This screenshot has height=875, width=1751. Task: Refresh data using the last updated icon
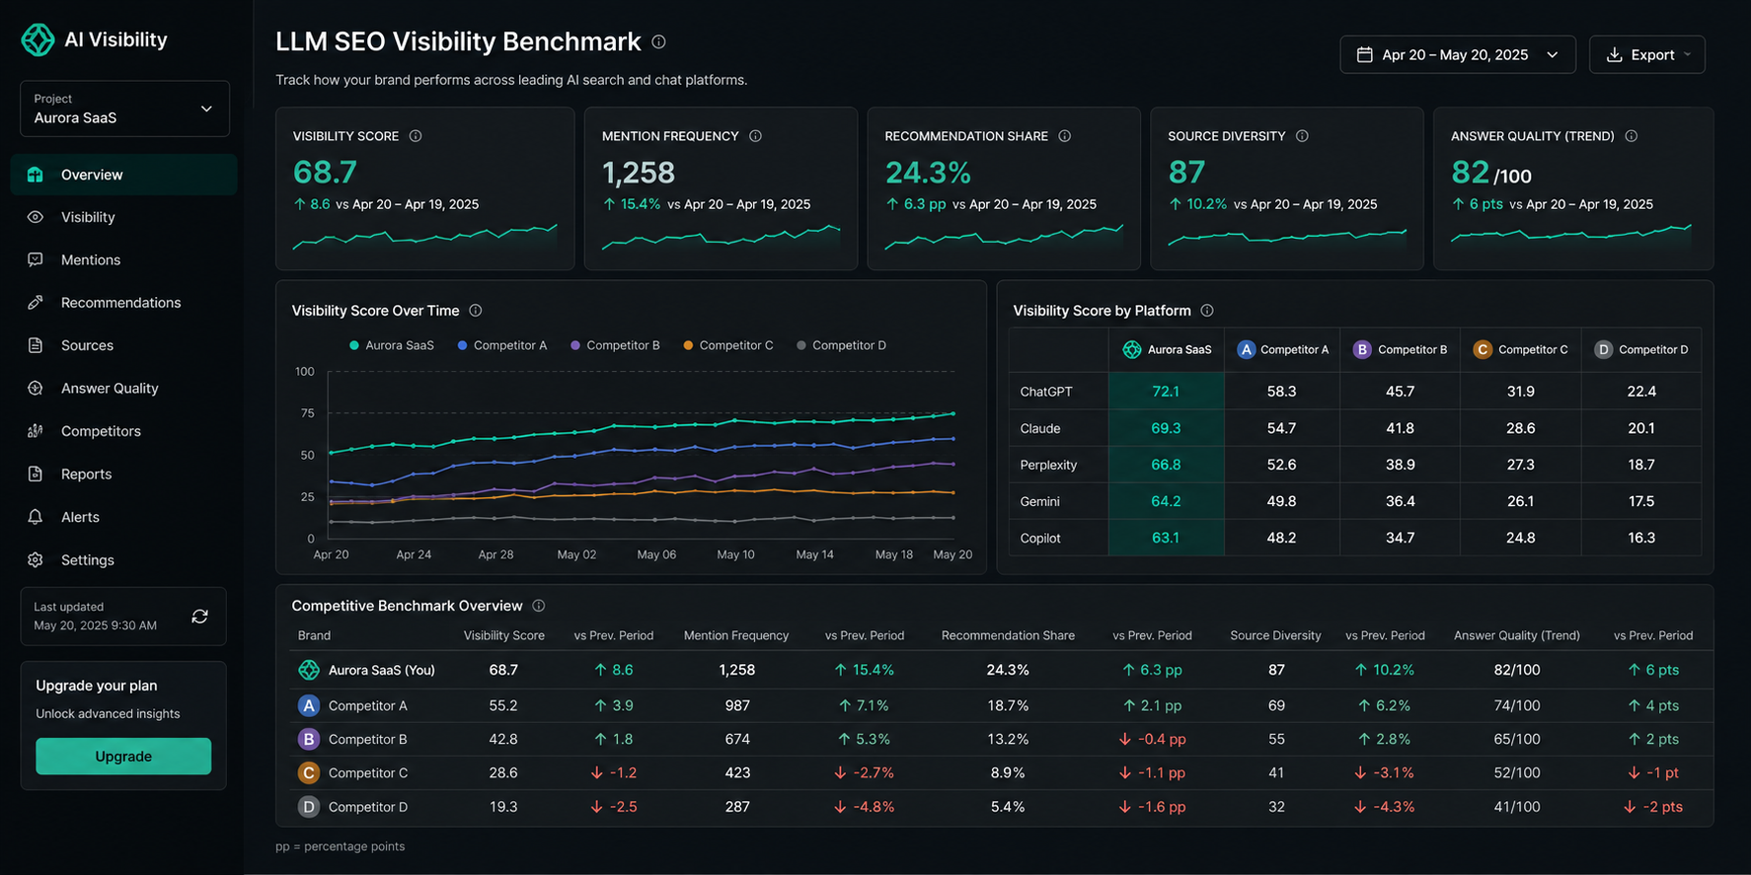199,617
